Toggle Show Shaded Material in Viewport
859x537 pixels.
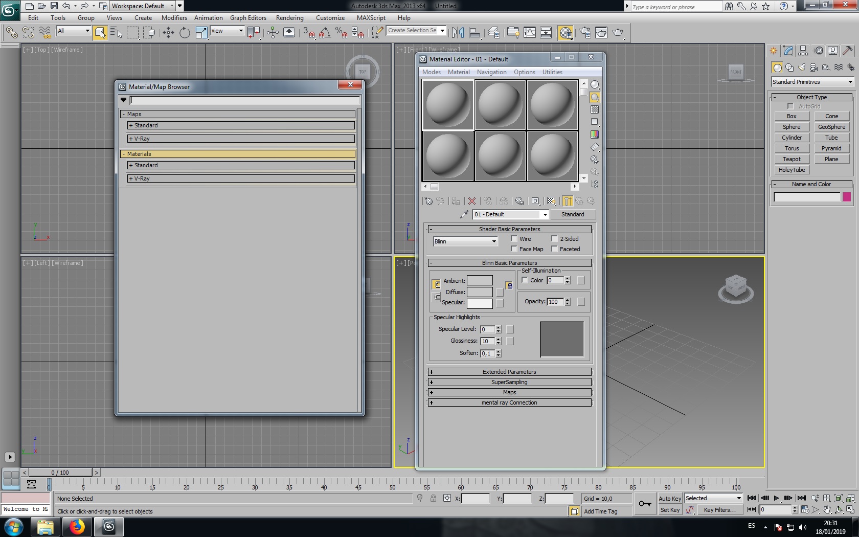(x=551, y=201)
